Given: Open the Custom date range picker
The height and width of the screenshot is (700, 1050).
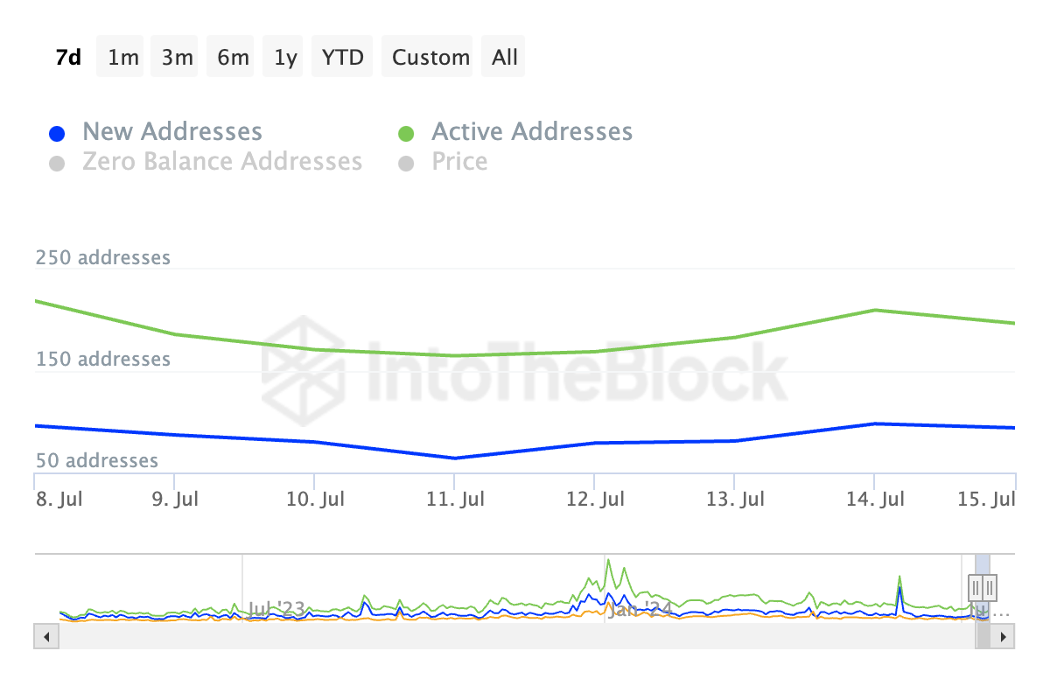Looking at the screenshot, I should (x=430, y=57).
